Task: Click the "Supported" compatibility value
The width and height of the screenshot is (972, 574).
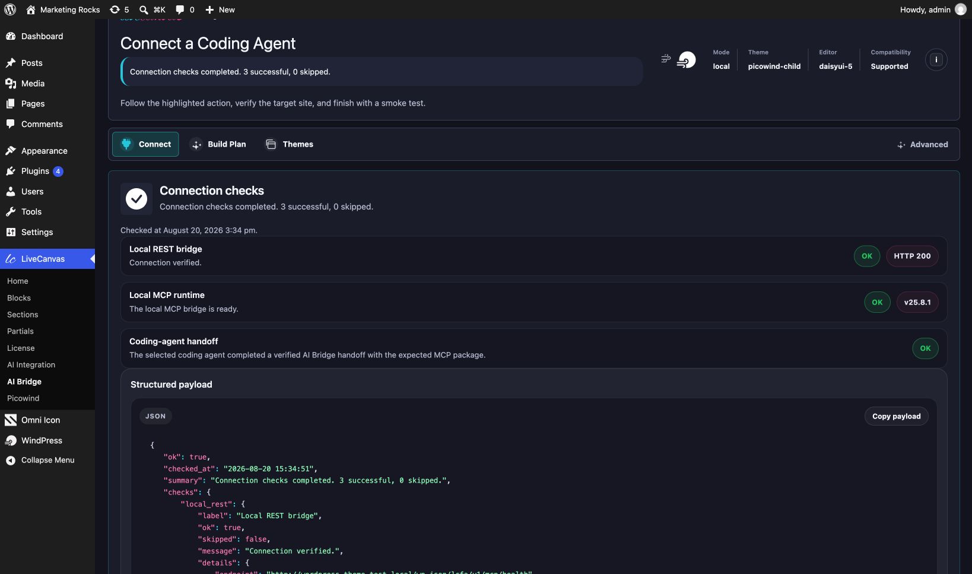Action: [x=889, y=66]
